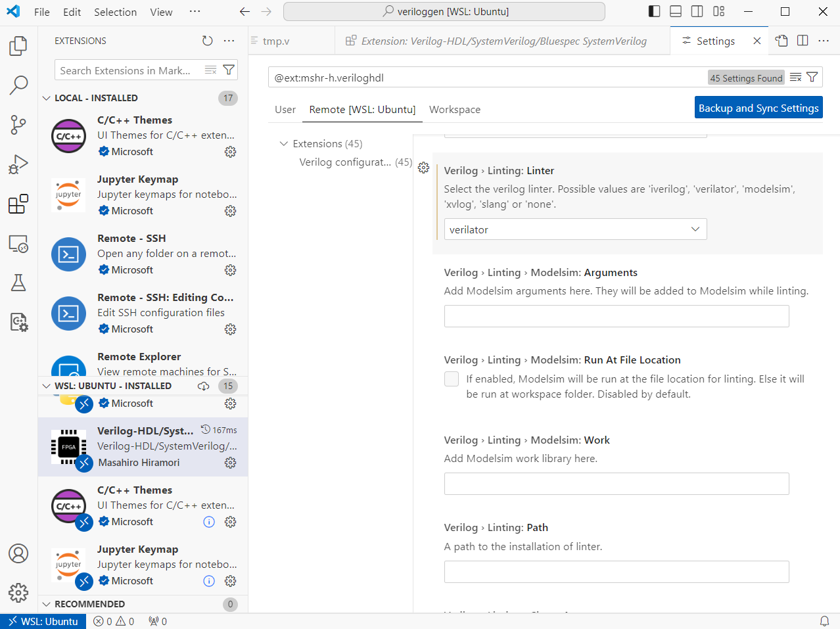Show more menus via ellipsis in menu bar
The height and width of the screenshot is (629, 840).
(x=195, y=12)
